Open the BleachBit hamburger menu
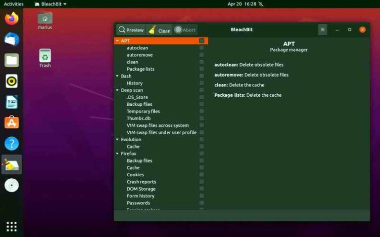 (322, 30)
